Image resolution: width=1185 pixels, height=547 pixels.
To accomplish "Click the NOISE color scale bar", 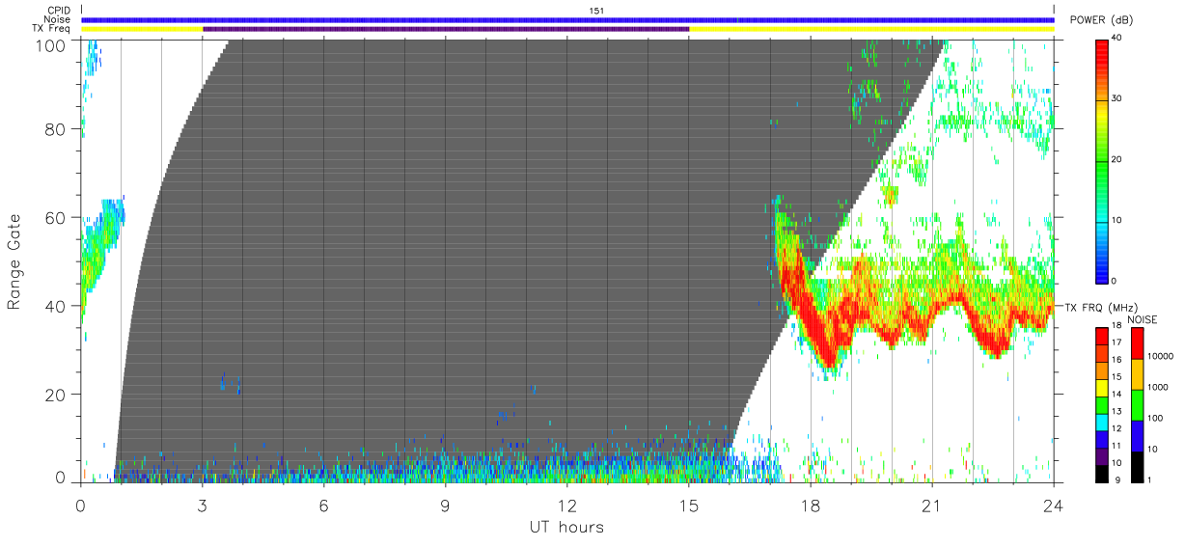I will [1138, 405].
